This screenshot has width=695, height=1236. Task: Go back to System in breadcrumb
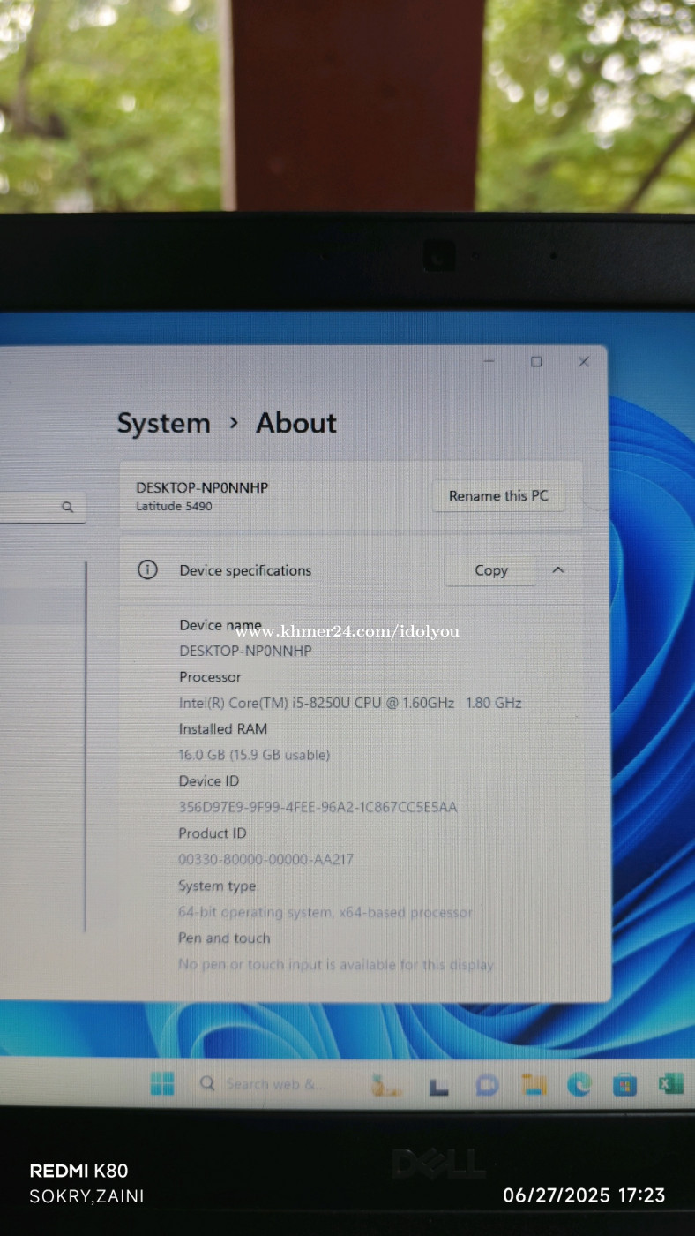(164, 424)
